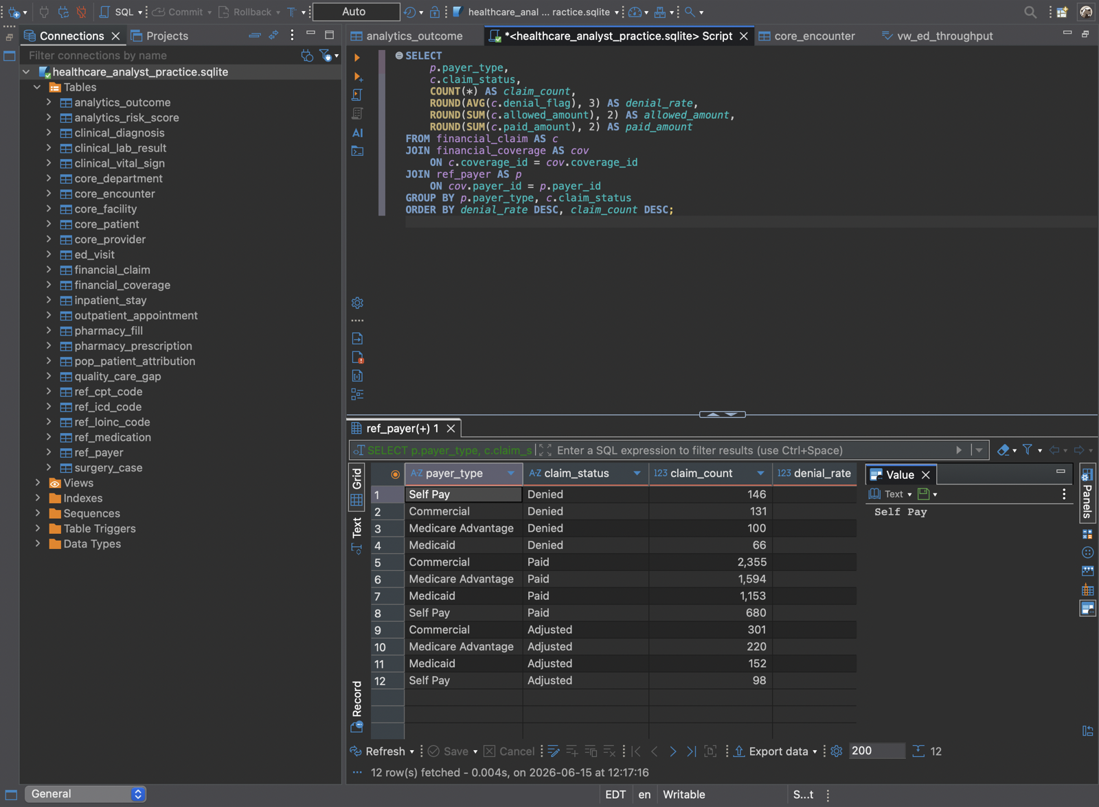Expand the financial_claim table node

pos(49,270)
